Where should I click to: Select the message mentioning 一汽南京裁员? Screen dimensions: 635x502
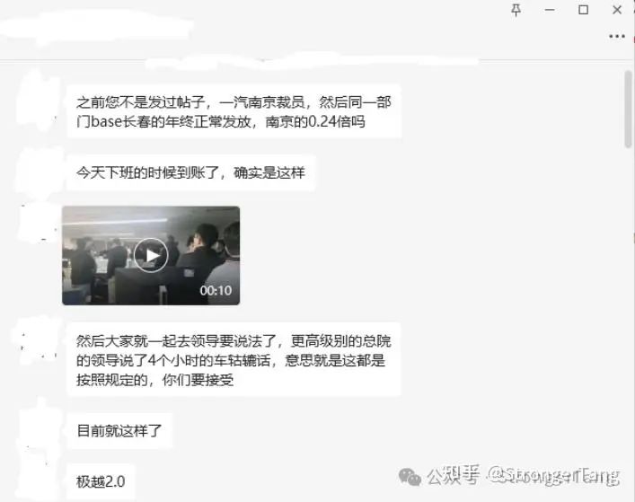(234, 111)
